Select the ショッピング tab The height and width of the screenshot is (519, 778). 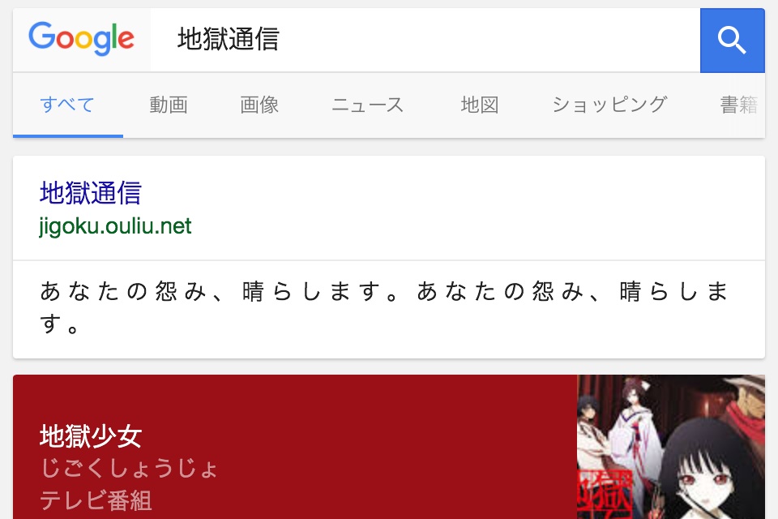pos(609,105)
